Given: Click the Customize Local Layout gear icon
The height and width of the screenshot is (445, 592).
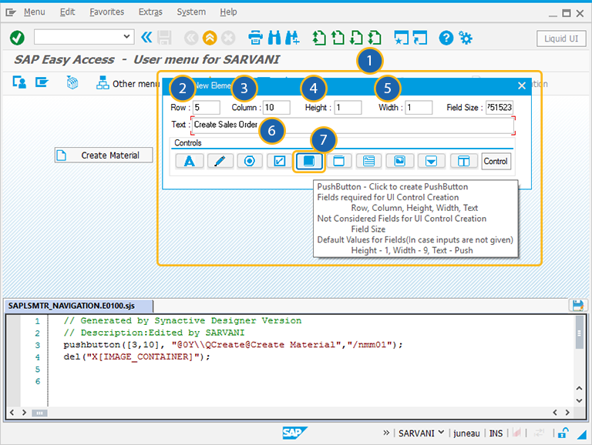Looking at the screenshot, I should coord(466,38).
